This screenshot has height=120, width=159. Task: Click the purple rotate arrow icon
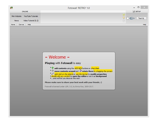[80, 71]
